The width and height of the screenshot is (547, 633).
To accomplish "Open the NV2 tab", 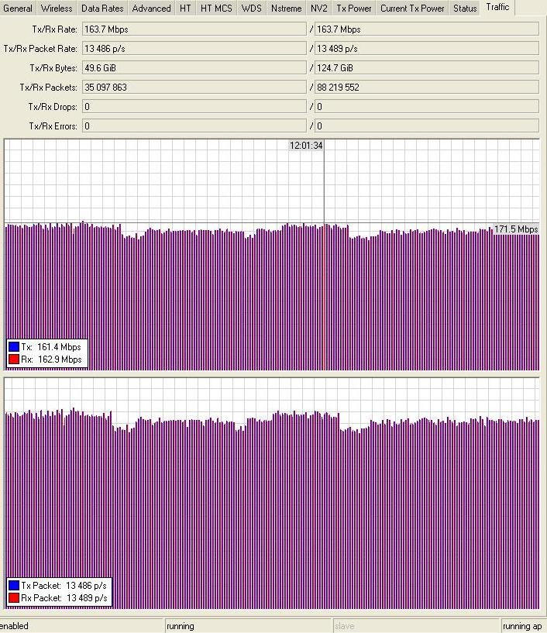I will coord(319,8).
